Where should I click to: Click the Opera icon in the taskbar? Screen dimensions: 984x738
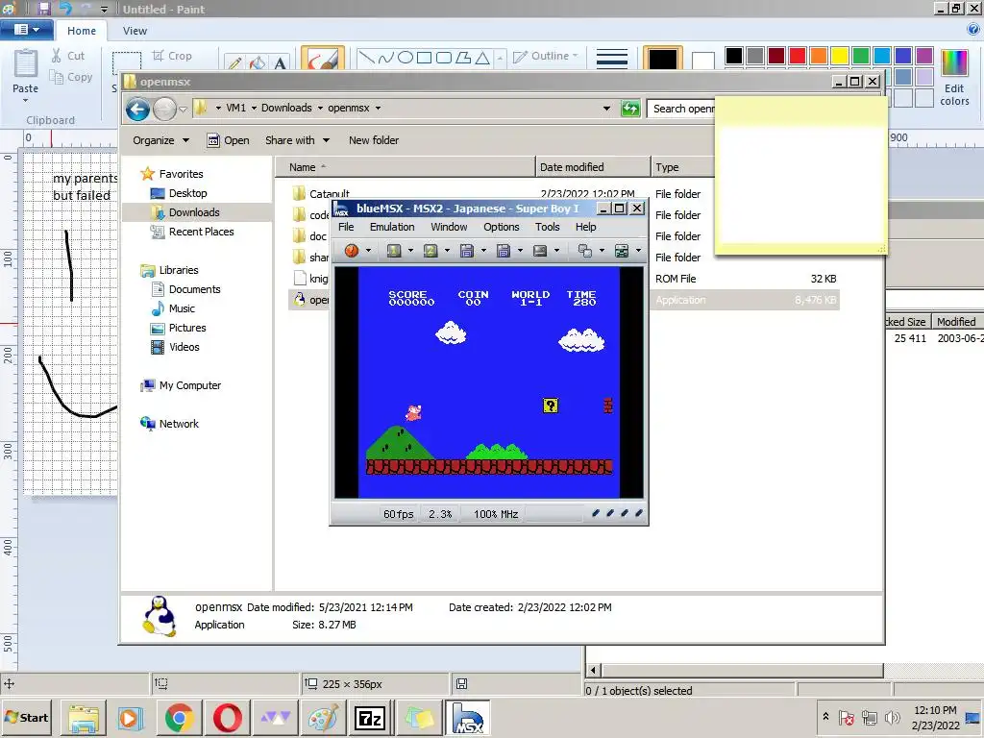[x=227, y=718]
